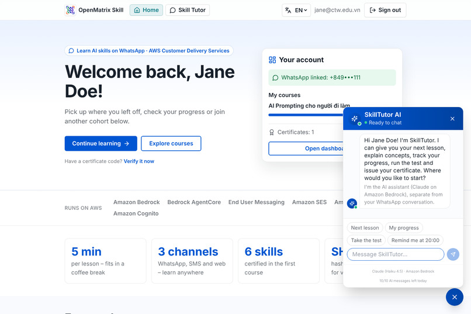Image resolution: width=471 pixels, height=314 pixels.
Task: Select the Next lesson suggestion chip
Action: 365,228
